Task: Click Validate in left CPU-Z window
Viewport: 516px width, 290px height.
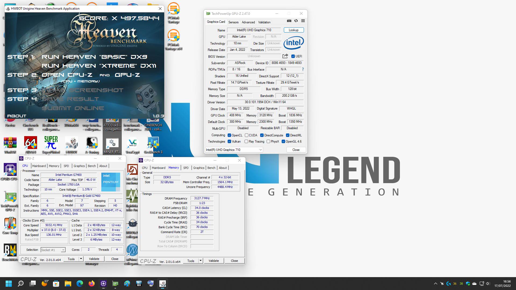Action: 94,259
